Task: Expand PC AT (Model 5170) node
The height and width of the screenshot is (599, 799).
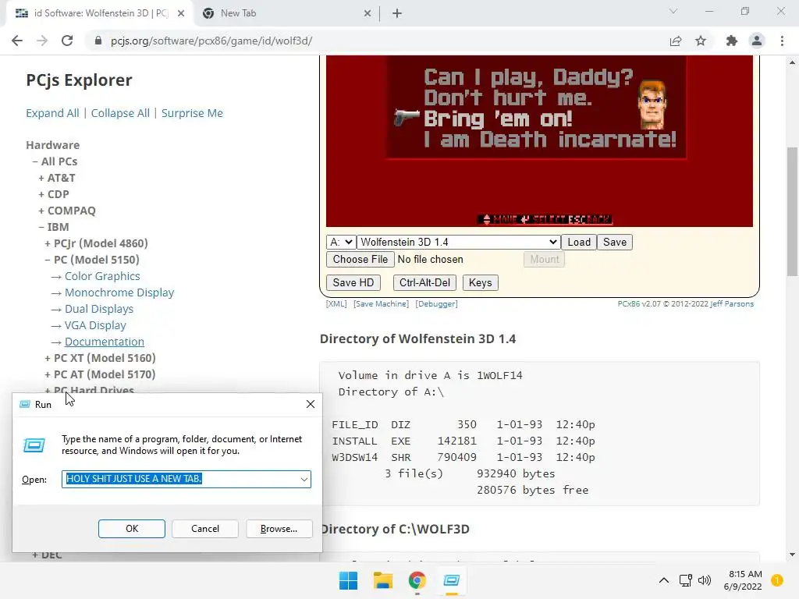Action: pos(100,374)
